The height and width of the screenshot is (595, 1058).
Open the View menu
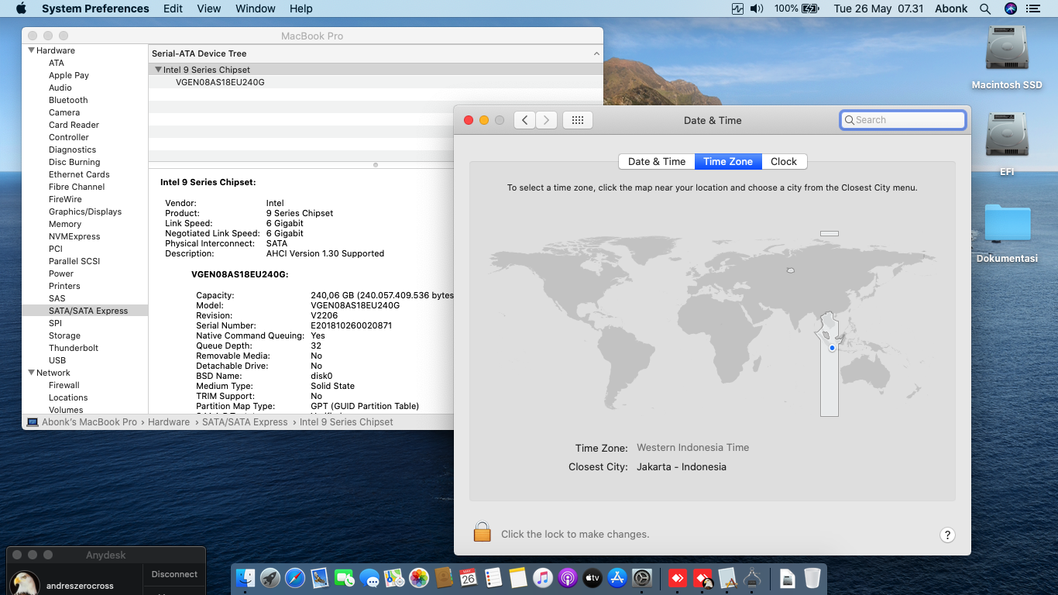click(x=209, y=9)
